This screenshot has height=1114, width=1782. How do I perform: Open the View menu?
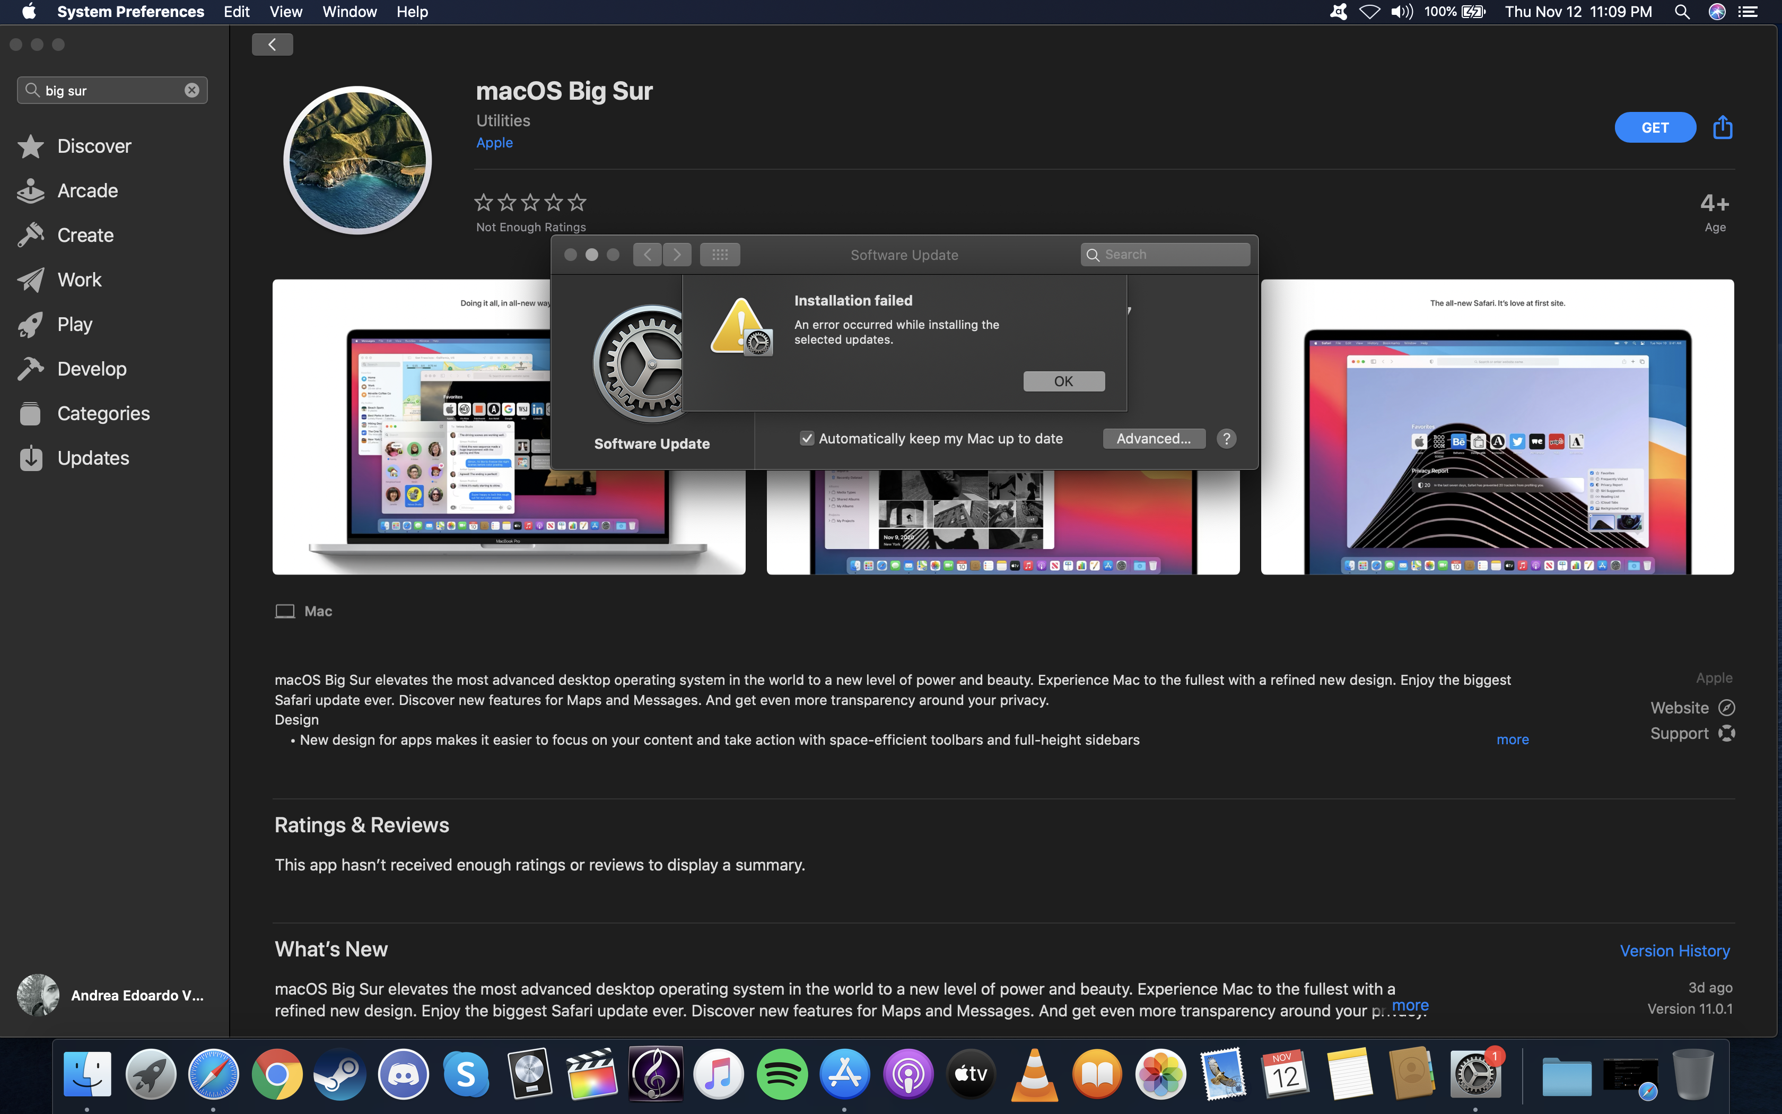point(286,12)
